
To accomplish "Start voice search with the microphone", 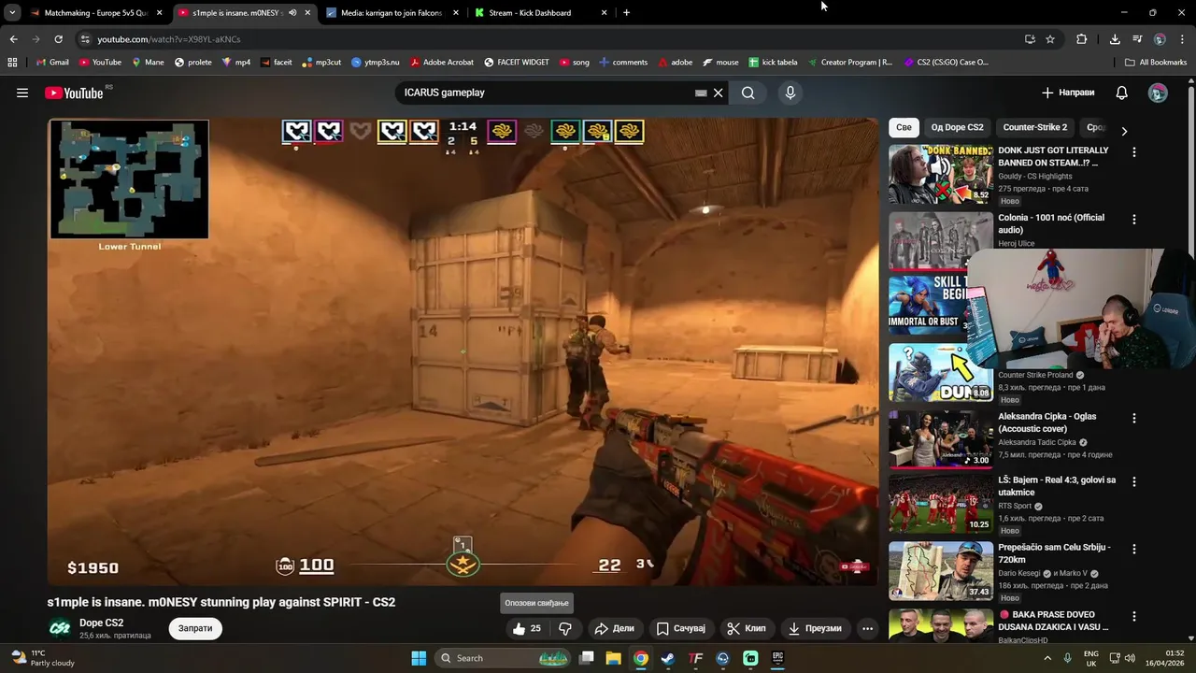I will (x=790, y=93).
